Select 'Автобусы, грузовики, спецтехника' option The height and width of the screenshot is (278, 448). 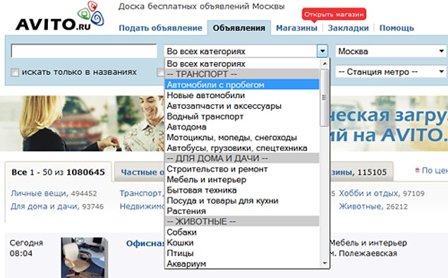[242, 148]
